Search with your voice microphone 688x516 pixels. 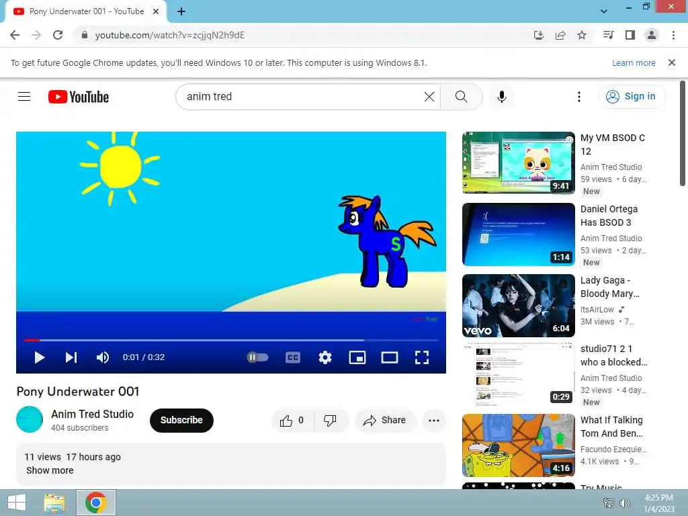click(x=501, y=97)
